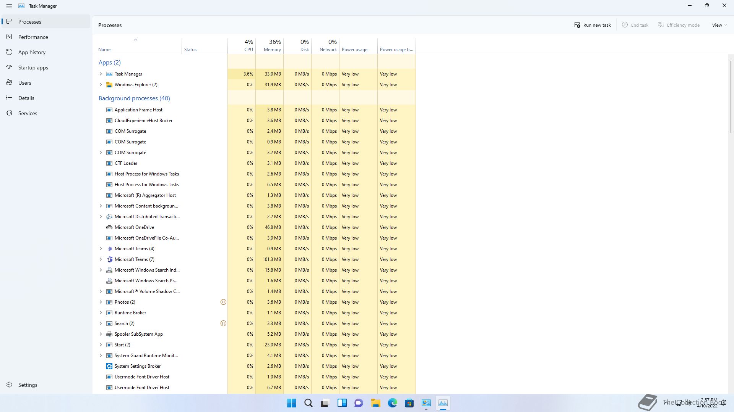This screenshot has width=734, height=412.
Task: Switch to the Startup apps page
Action: tap(46, 68)
